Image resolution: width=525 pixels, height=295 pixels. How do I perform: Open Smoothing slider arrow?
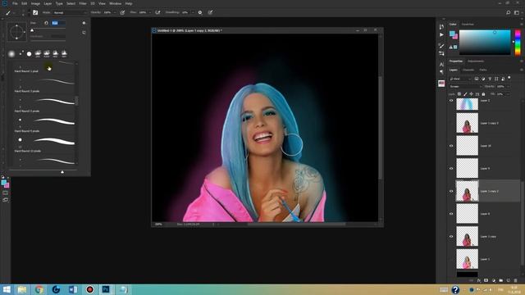[x=193, y=12]
